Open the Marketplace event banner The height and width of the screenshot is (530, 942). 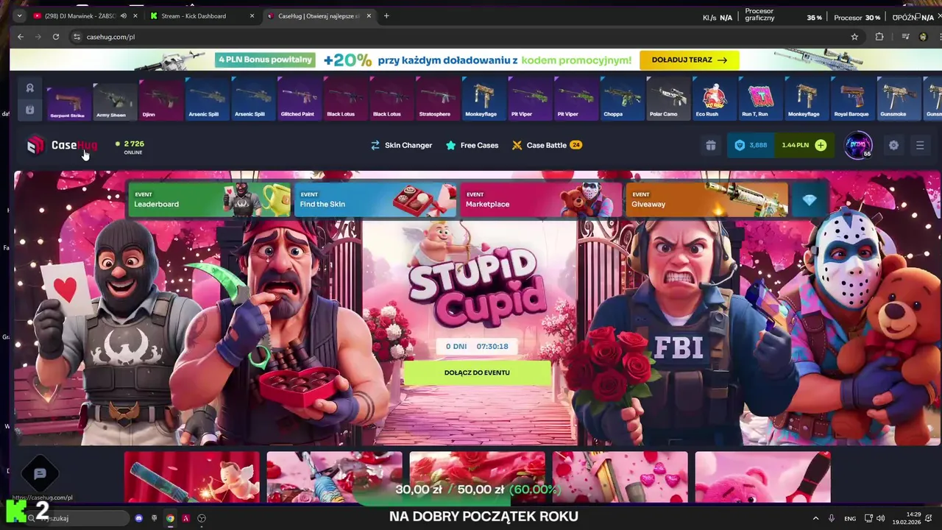coord(541,199)
